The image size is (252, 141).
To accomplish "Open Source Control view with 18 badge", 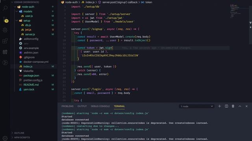I will coord(5,20).
